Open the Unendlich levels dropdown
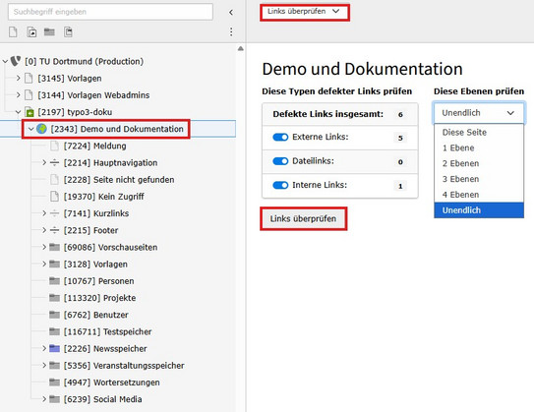The image size is (534, 412). (x=479, y=113)
